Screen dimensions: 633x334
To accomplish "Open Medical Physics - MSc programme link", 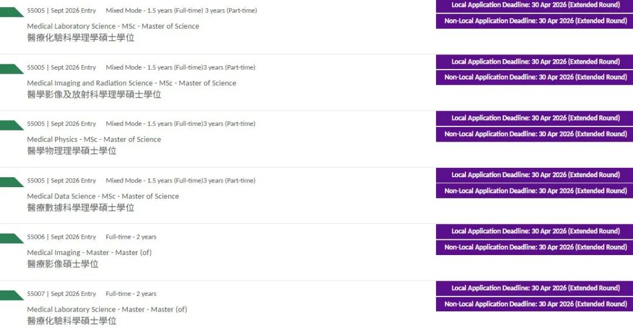I will pos(94,139).
